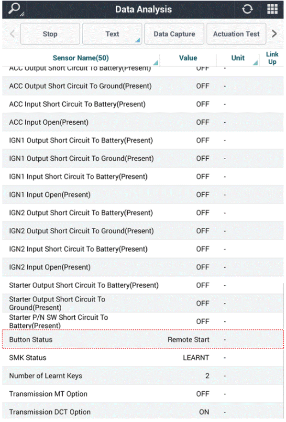Expand the Text button dropdown corner

pos(138,40)
